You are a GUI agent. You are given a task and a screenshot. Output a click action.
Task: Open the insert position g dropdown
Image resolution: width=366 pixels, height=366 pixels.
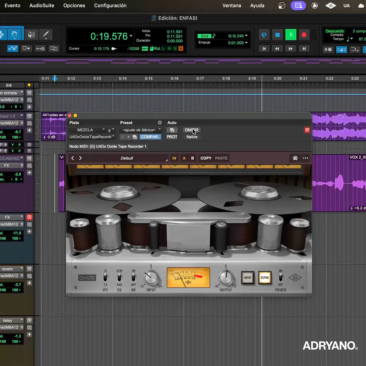pyautogui.click(x=111, y=130)
